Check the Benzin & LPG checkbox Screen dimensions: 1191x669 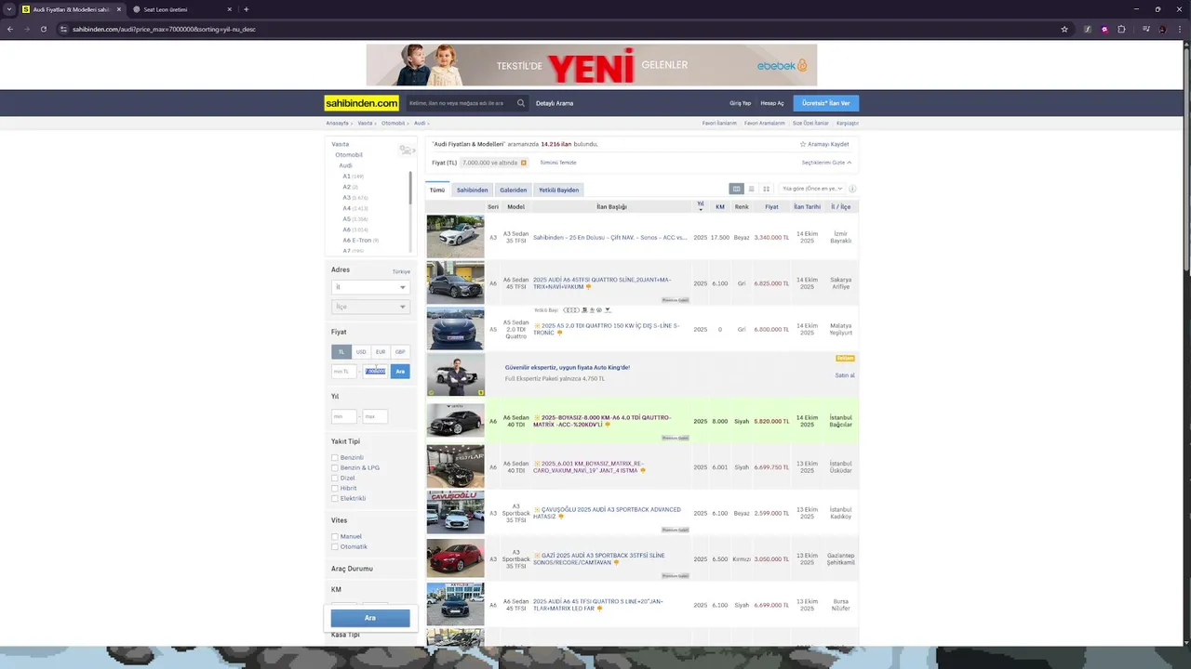pos(335,467)
